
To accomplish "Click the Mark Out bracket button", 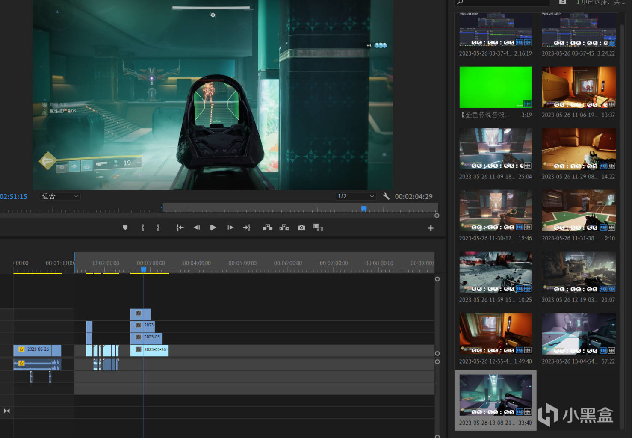I will (x=158, y=228).
